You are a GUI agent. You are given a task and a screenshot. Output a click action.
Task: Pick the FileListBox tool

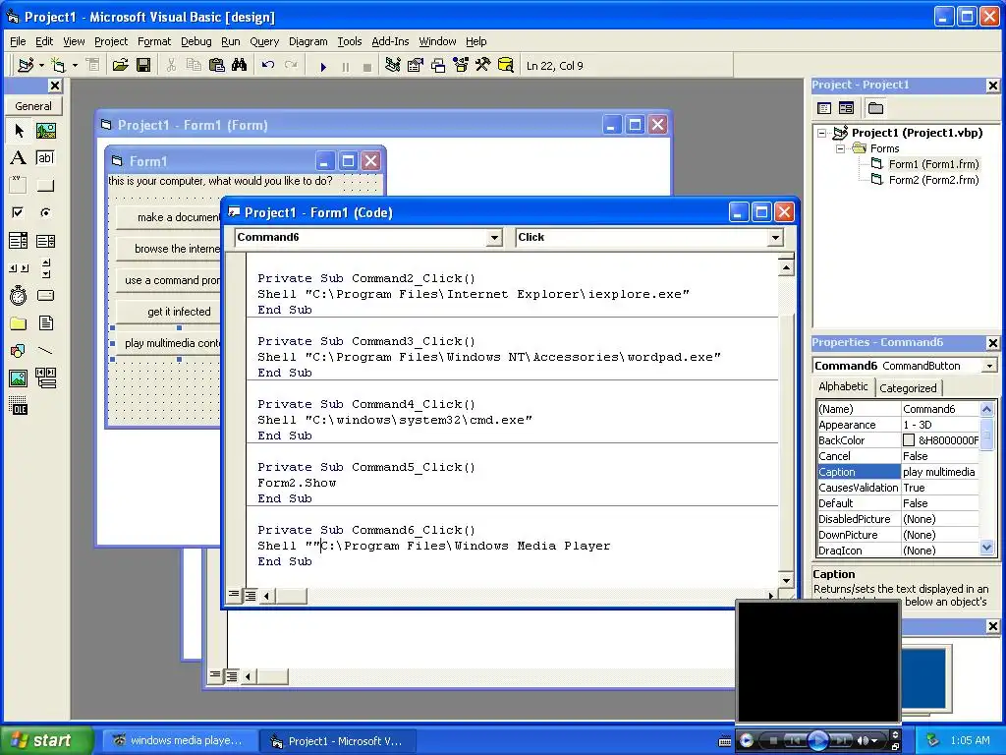coord(45,322)
